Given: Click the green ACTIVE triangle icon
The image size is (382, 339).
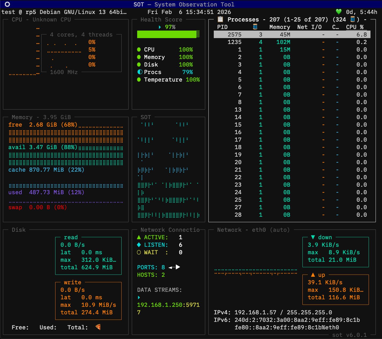Looking at the screenshot, I should tap(139, 237).
